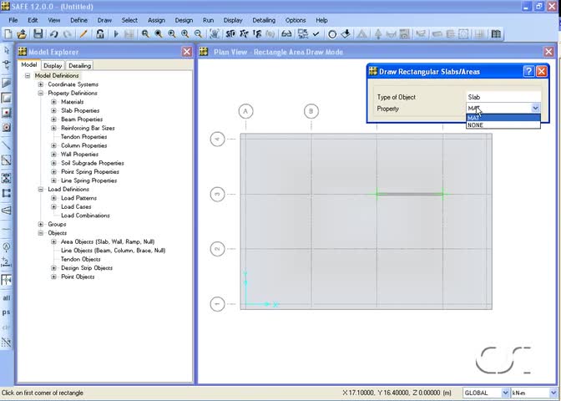Click the restore full view magnifier
This screenshot has height=401, width=561.
tap(159, 34)
